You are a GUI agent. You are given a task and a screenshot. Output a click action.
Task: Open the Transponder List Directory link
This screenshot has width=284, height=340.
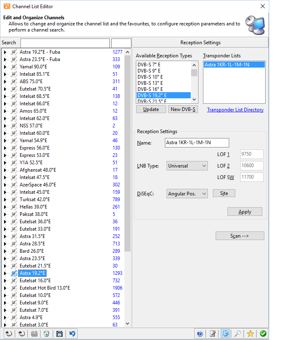click(x=235, y=110)
